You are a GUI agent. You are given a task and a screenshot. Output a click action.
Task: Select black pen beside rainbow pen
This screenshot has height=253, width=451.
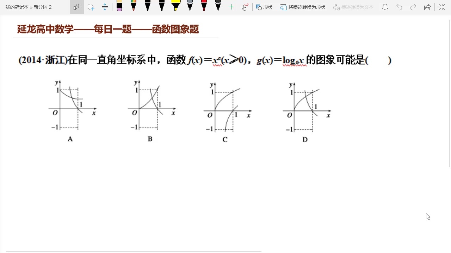point(148,6)
